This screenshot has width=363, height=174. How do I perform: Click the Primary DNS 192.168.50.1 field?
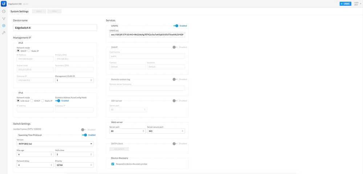(74, 59)
